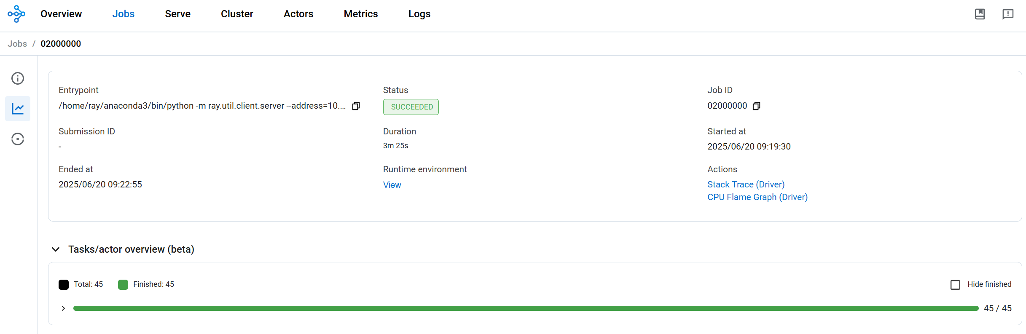
Task: Click the circular target sidebar icon
Action: pyautogui.click(x=18, y=139)
